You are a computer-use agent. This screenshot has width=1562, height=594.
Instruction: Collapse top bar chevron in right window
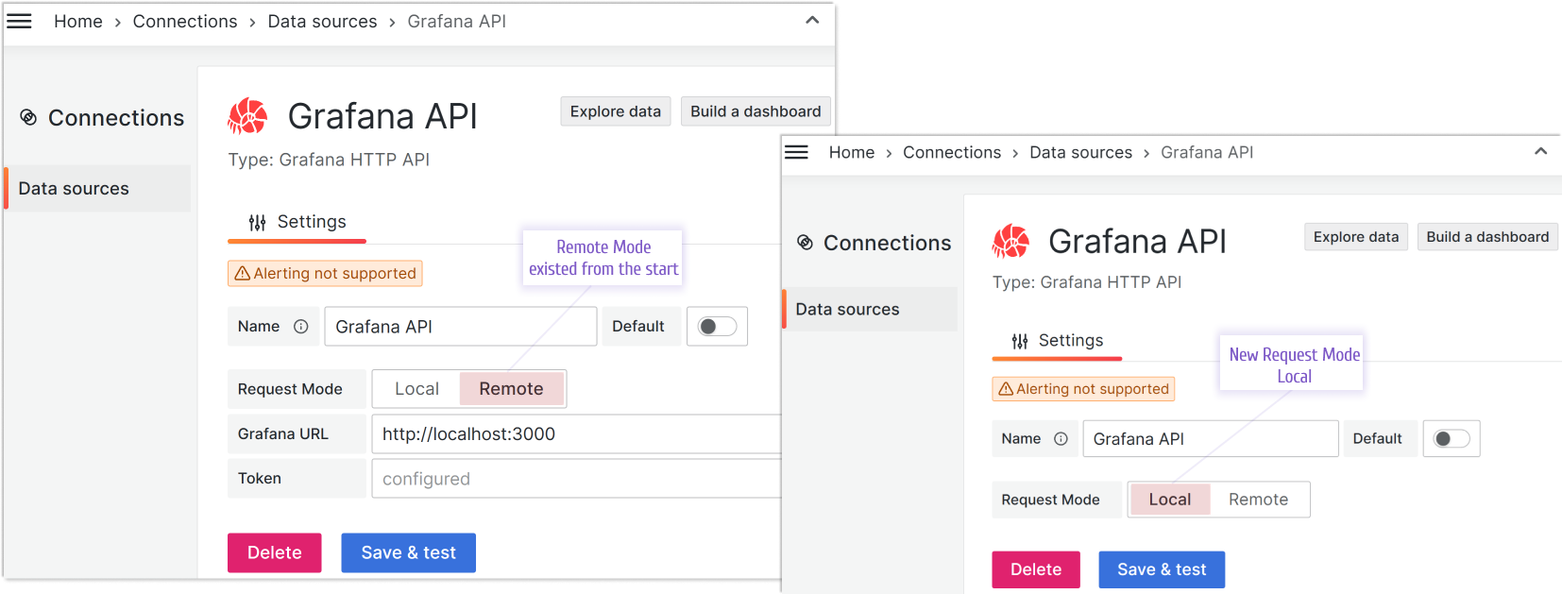click(1540, 151)
